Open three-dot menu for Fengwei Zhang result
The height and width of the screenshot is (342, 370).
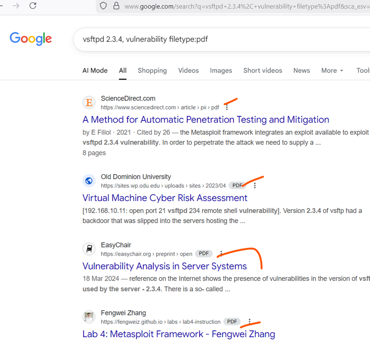coord(250,322)
